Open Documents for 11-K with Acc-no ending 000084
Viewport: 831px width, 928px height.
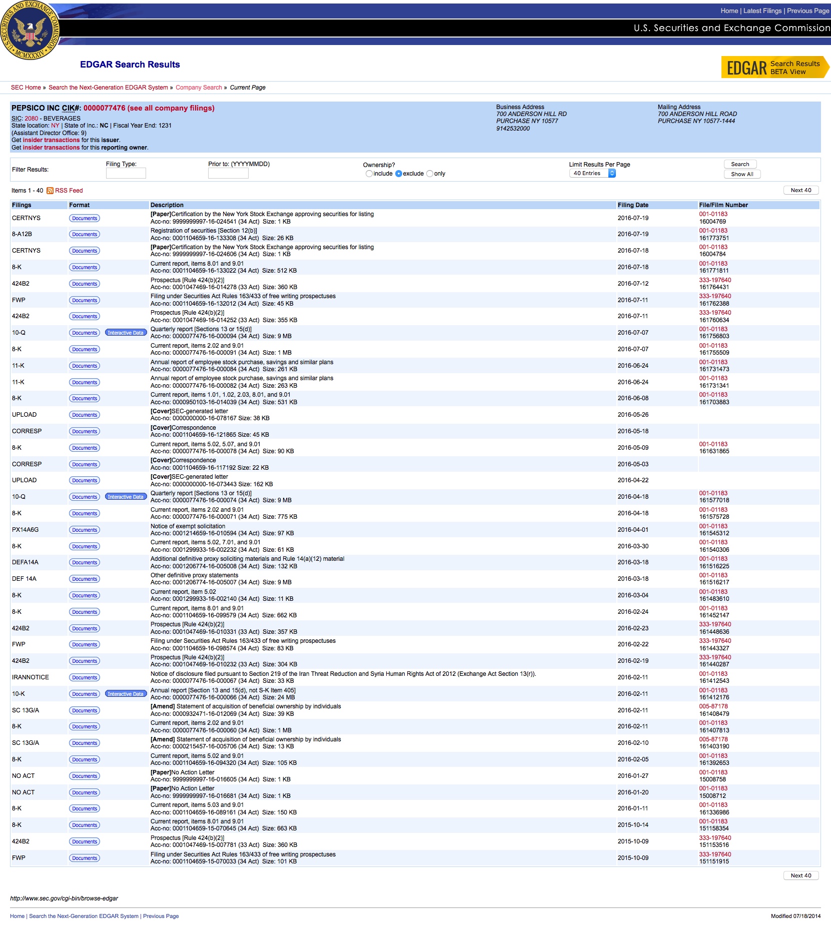(x=85, y=366)
